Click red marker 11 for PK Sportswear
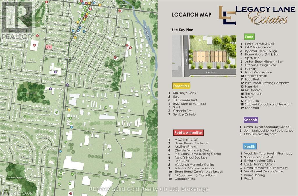 (x=115, y=57)
